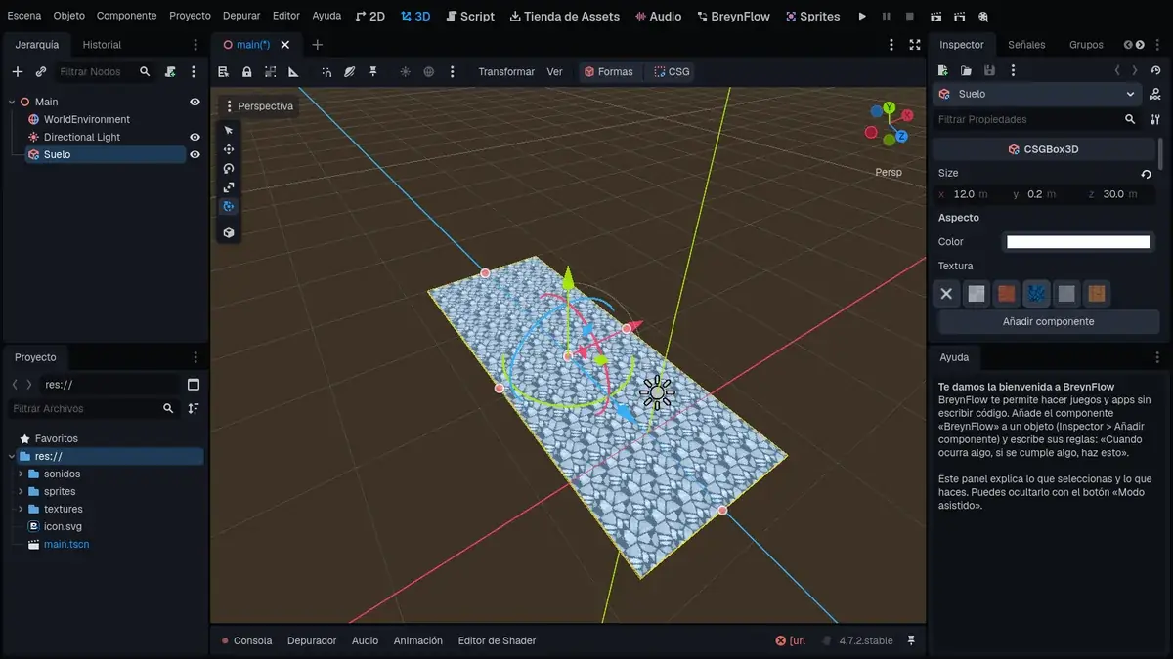The width and height of the screenshot is (1173, 659).
Task: Reset the Size property with revert icon
Action: 1146,174
